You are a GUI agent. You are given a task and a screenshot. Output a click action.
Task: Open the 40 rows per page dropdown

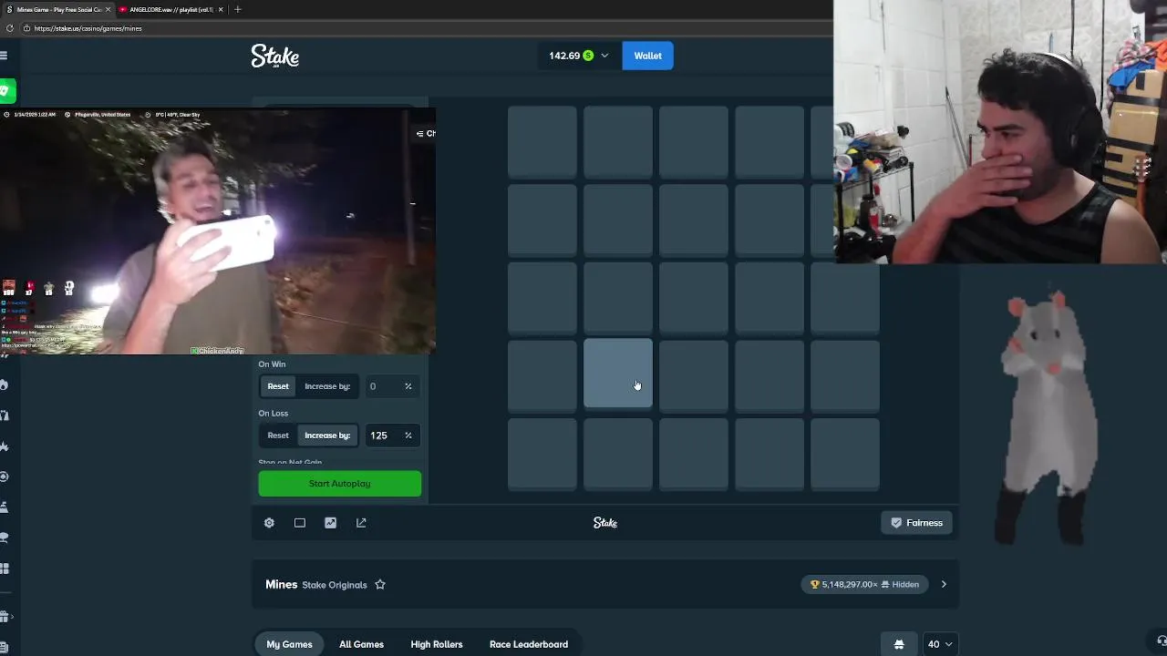coord(940,644)
